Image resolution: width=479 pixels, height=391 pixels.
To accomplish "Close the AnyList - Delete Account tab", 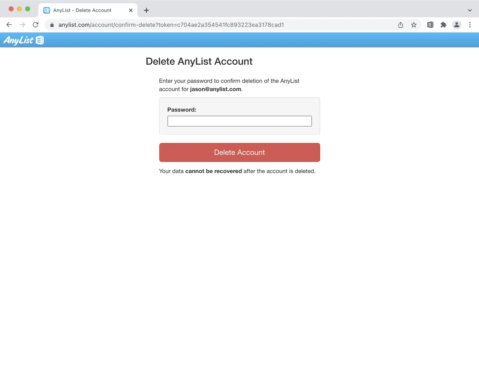I will [131, 10].
